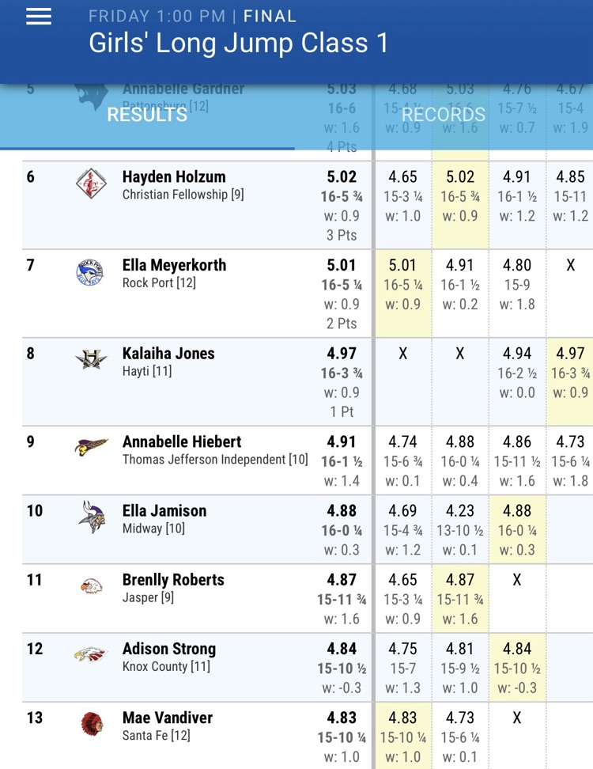Tap Mae Vandiver's name
This screenshot has height=769, width=593.
pyautogui.click(x=167, y=718)
